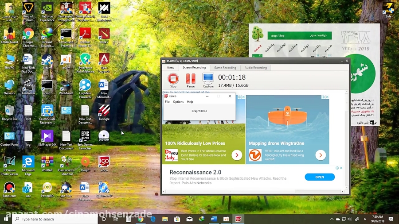Select the x2ico desktop icon
Viewport: 399px width, 224px height.
[x=104, y=164]
